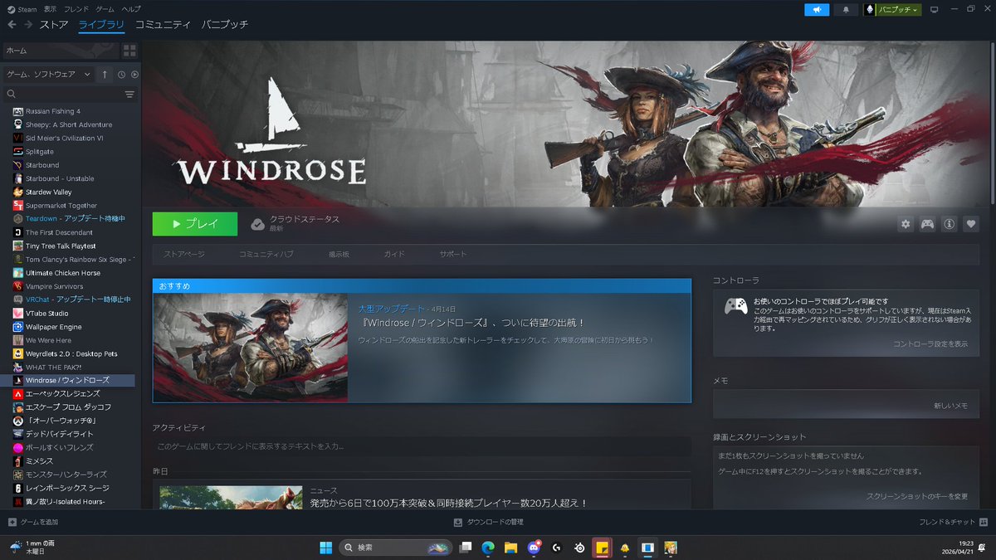Viewport: 996px width, 560px height.
Task: Open the サポート link
Action: 453,254
